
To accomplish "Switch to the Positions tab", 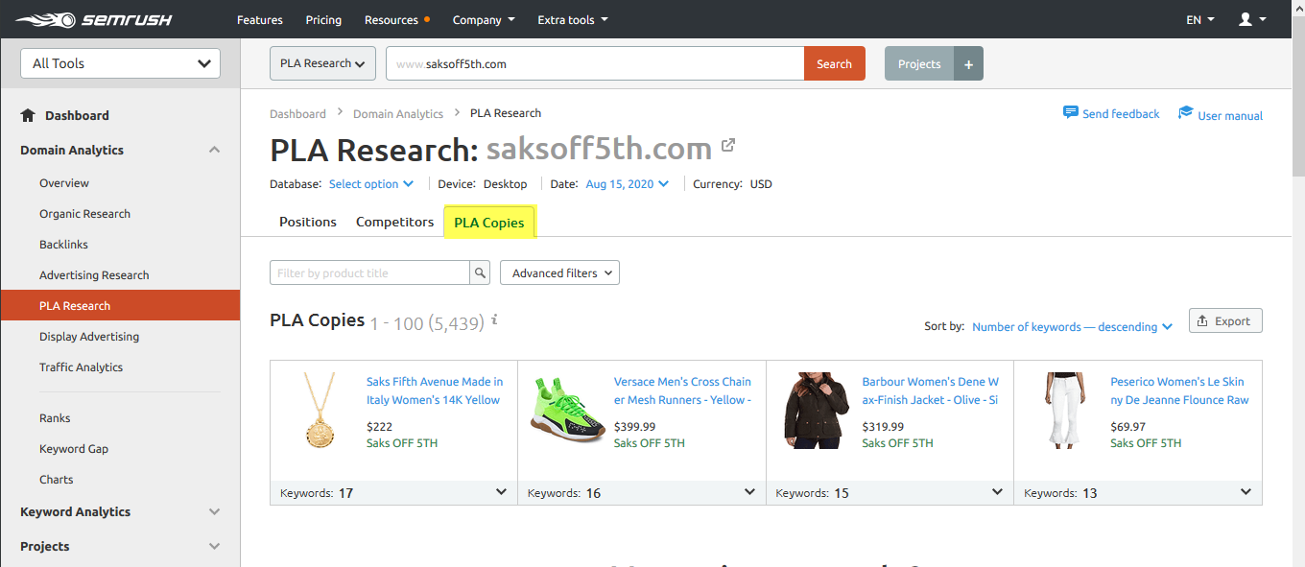I will click(308, 222).
